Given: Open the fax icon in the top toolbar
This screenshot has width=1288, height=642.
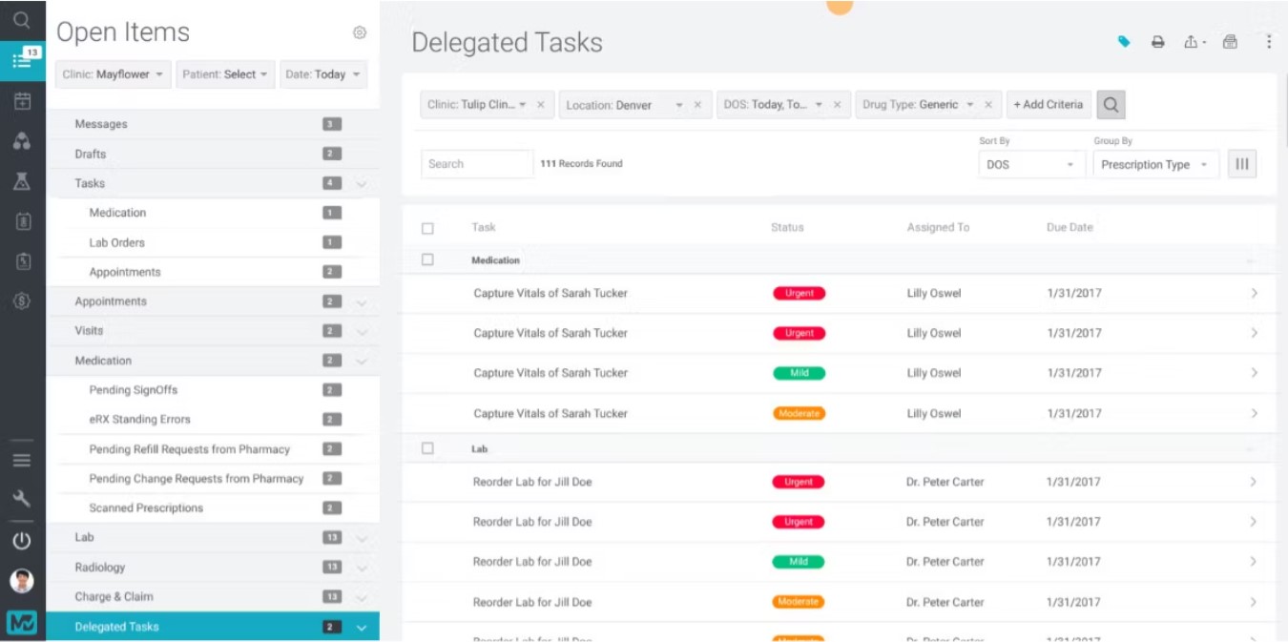Looking at the screenshot, I should click(1229, 41).
